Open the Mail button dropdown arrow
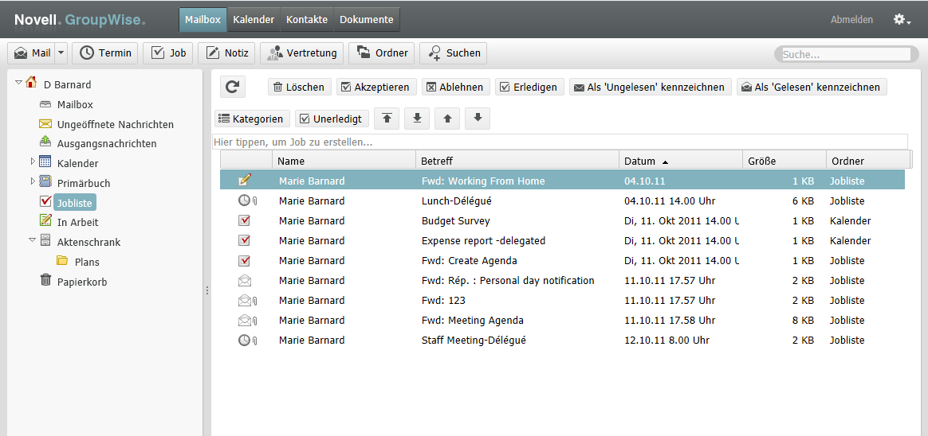 coord(61,53)
